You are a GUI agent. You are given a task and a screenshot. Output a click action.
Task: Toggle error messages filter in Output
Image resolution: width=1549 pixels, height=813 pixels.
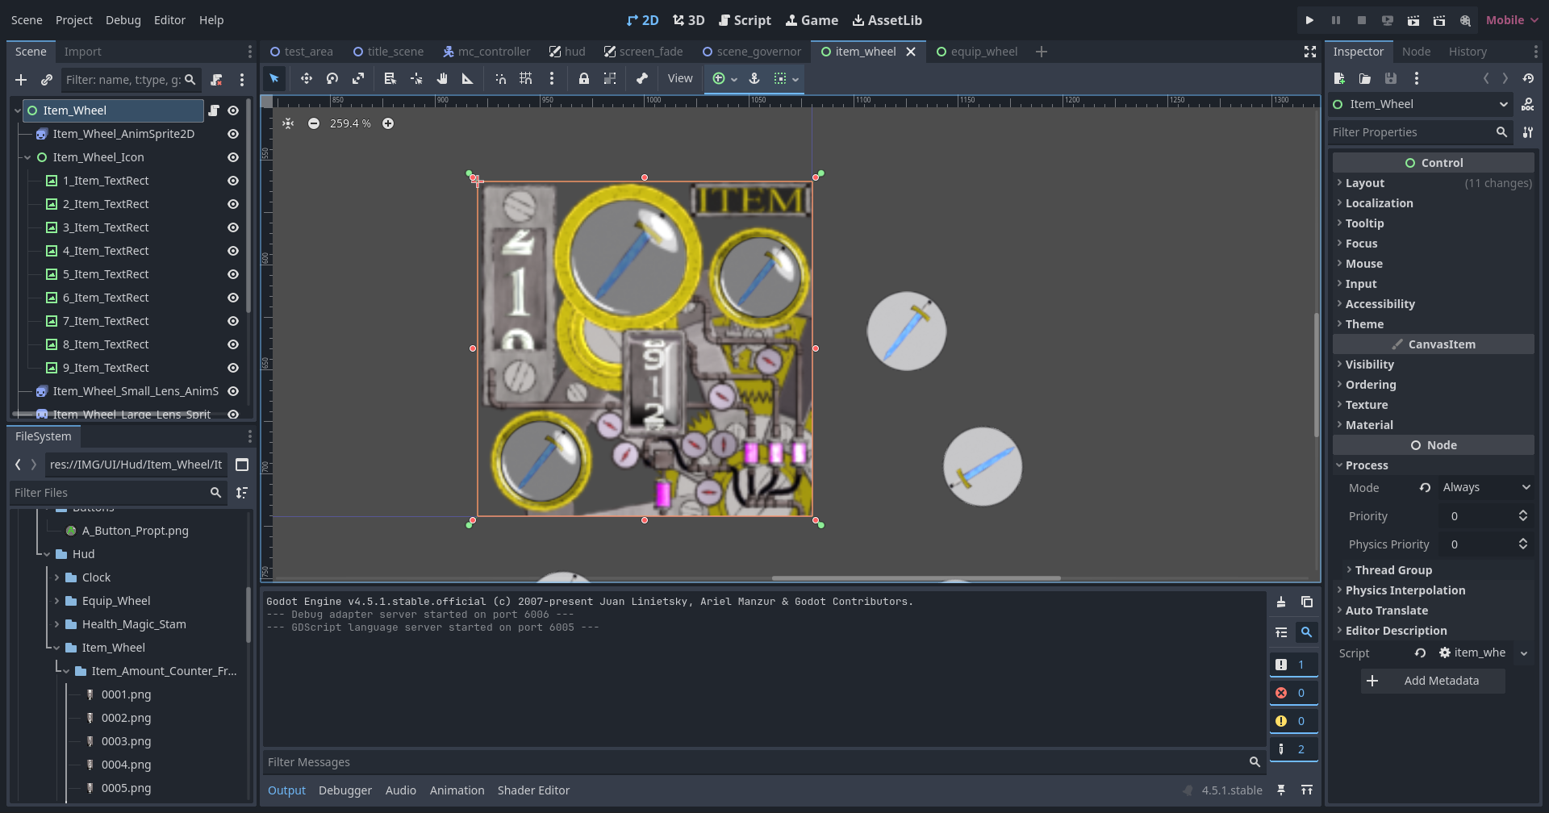click(x=1293, y=693)
